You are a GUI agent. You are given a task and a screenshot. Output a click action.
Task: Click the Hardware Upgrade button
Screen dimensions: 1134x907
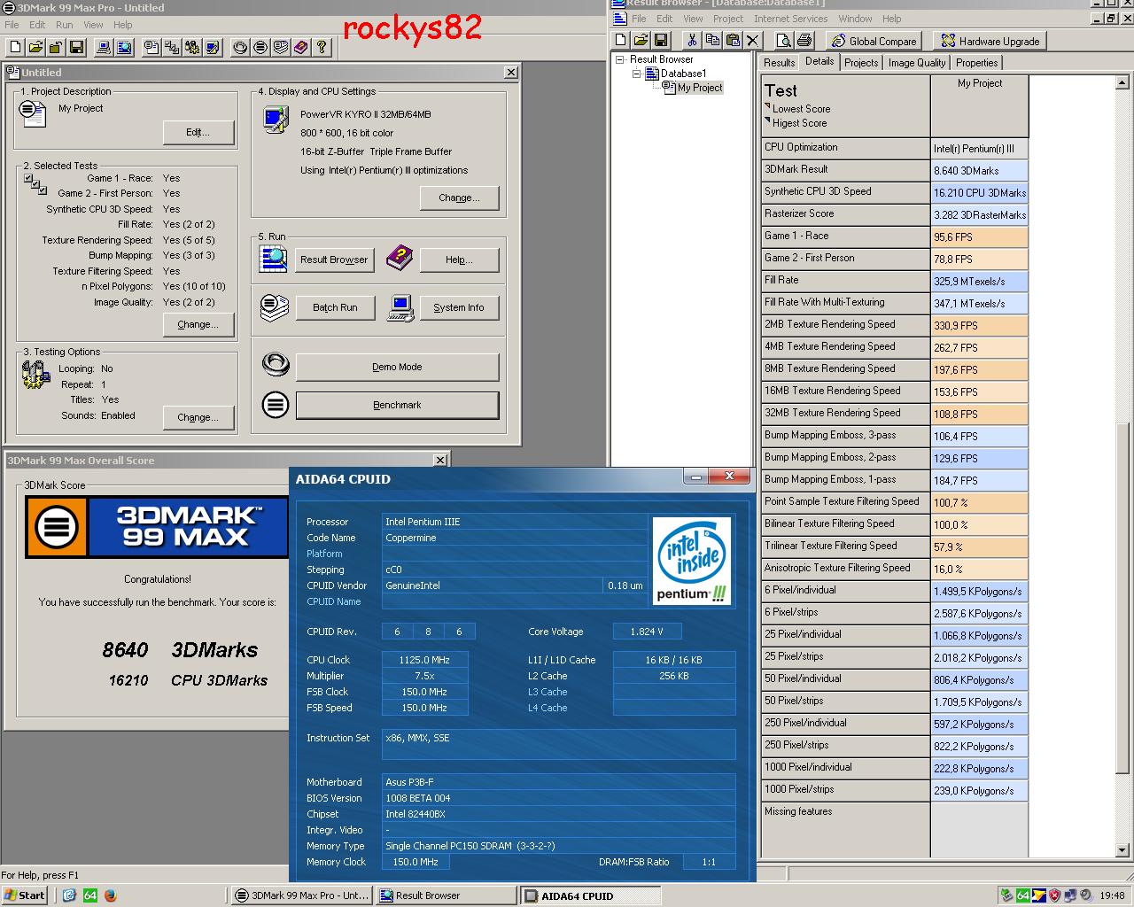pyautogui.click(x=990, y=41)
